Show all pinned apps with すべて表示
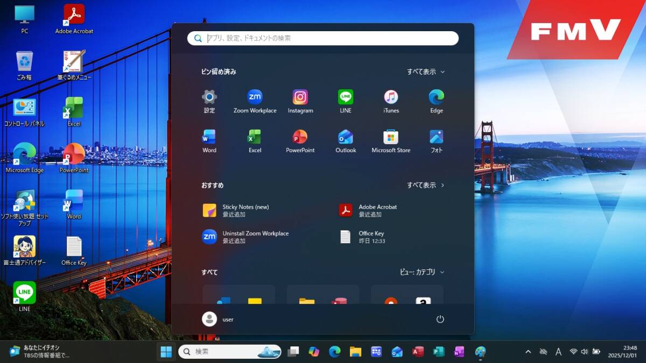The width and height of the screenshot is (646, 363). click(426, 72)
